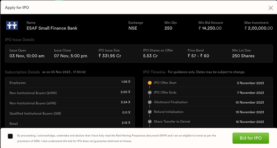The width and height of the screenshot is (277, 148).
Task: Tick the RHP acknowledgement checkbox
Action: [x=10, y=136]
